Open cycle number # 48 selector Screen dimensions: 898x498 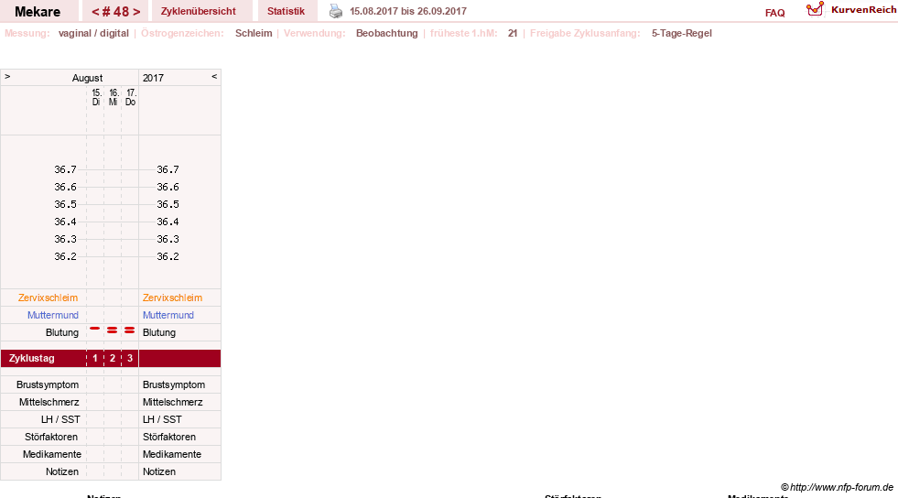tap(115, 12)
